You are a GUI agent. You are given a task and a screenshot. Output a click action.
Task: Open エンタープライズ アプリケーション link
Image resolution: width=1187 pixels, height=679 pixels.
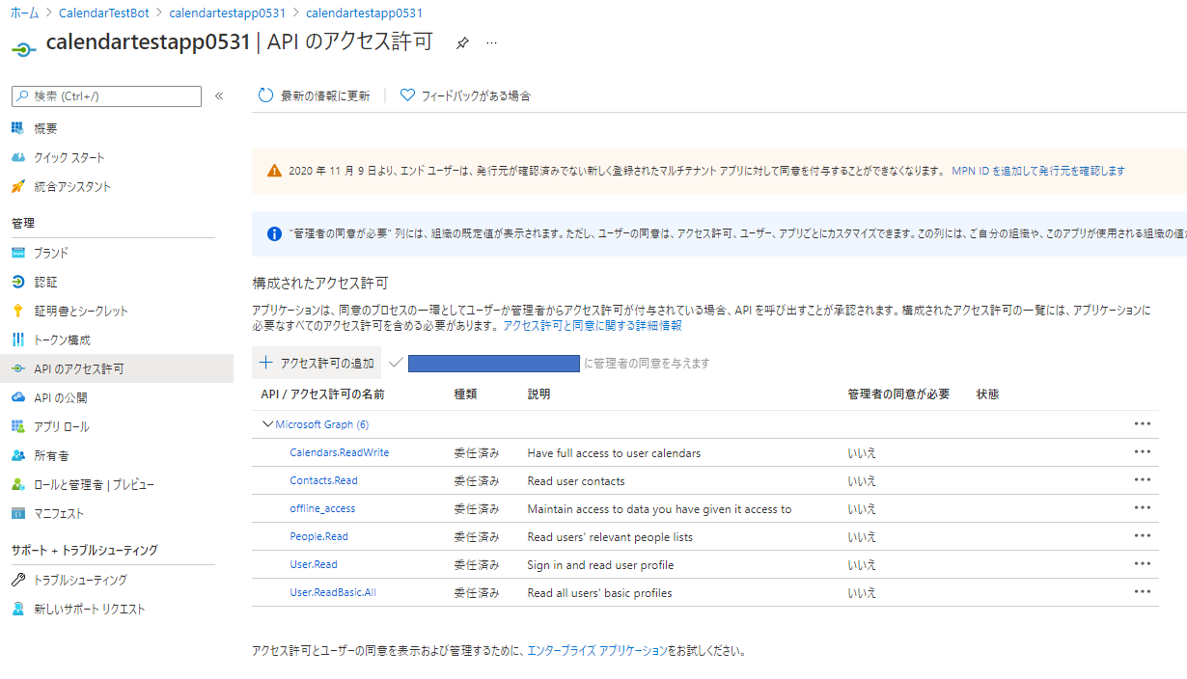coord(597,650)
